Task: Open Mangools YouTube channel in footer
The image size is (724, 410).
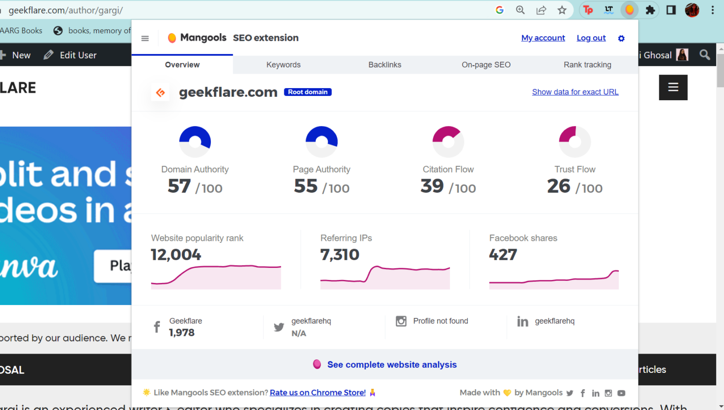Action: pyautogui.click(x=621, y=393)
